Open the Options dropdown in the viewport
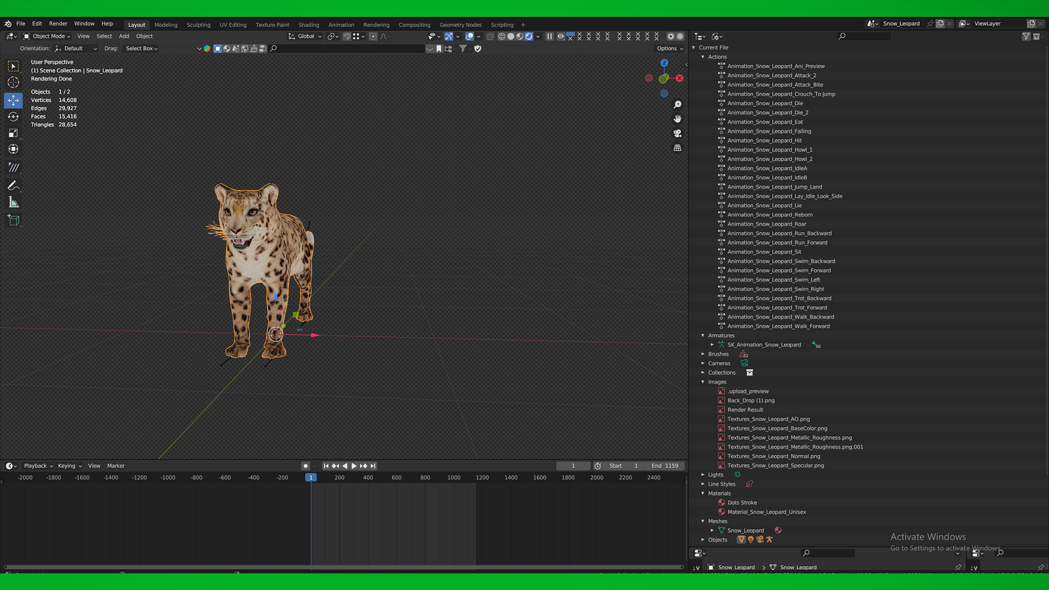 pos(669,49)
